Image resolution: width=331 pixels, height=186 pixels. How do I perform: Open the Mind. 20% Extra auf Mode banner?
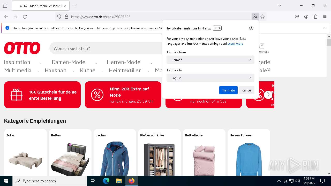tap(123, 95)
